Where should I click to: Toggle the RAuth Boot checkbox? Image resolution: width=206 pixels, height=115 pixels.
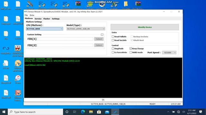132,40
